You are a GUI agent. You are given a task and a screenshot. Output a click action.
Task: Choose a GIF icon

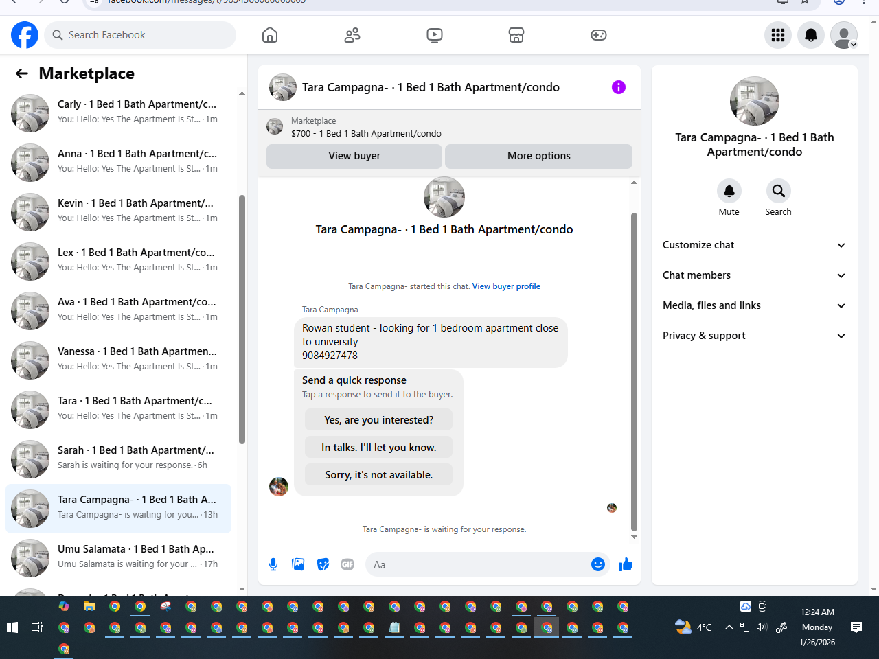347,564
